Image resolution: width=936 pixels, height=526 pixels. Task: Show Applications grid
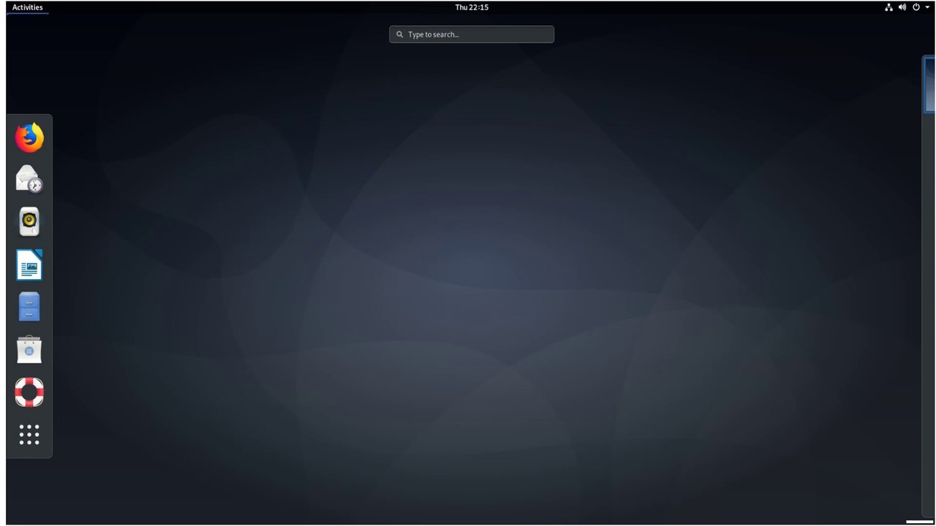pyautogui.click(x=29, y=435)
